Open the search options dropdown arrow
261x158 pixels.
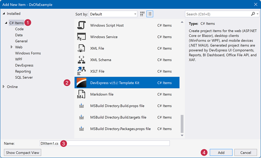[258, 14]
